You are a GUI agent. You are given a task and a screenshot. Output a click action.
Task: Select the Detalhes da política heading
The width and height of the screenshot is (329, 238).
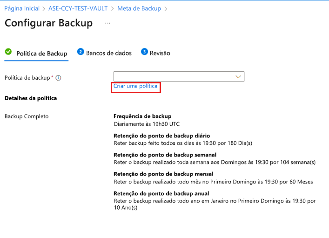coord(30,98)
